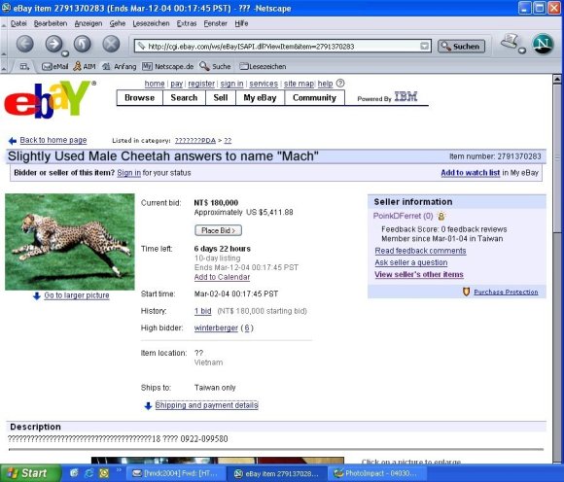The image size is (564, 482).
Task: Click the Purchase Protection shield icon
Action: tap(466, 292)
